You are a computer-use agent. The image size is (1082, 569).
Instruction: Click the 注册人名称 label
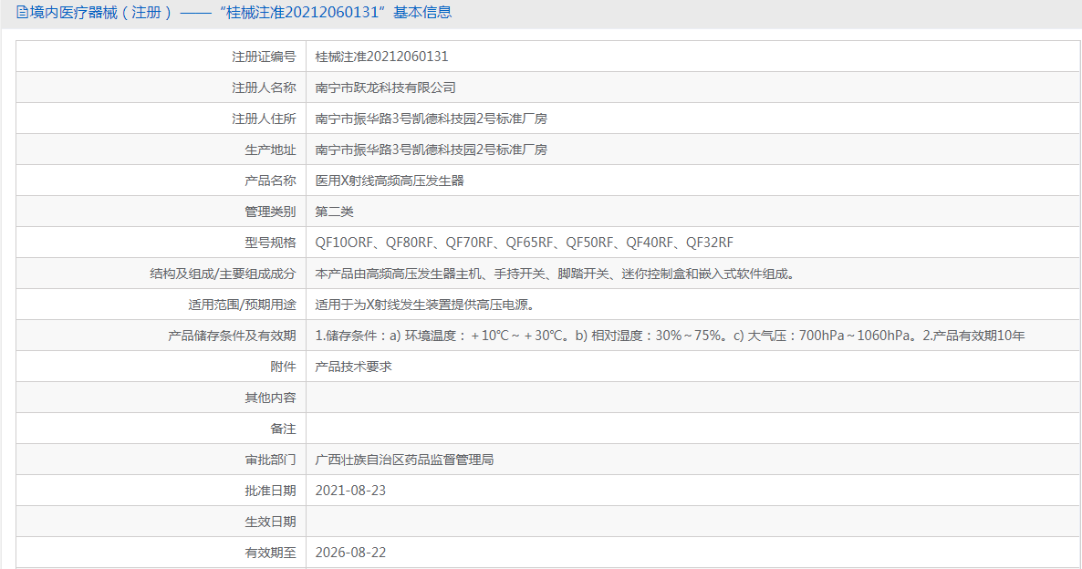(264, 88)
